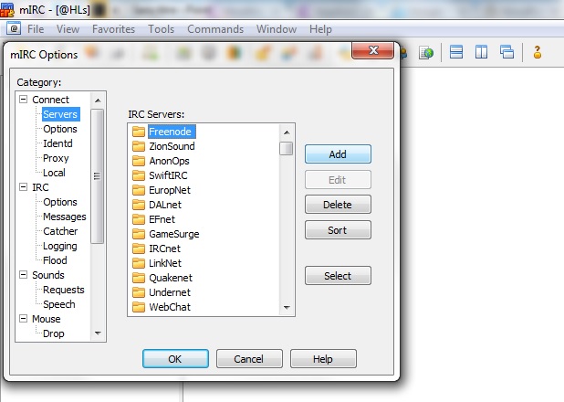Click the Tile Horizontal windows toolbar icon

coord(456,52)
